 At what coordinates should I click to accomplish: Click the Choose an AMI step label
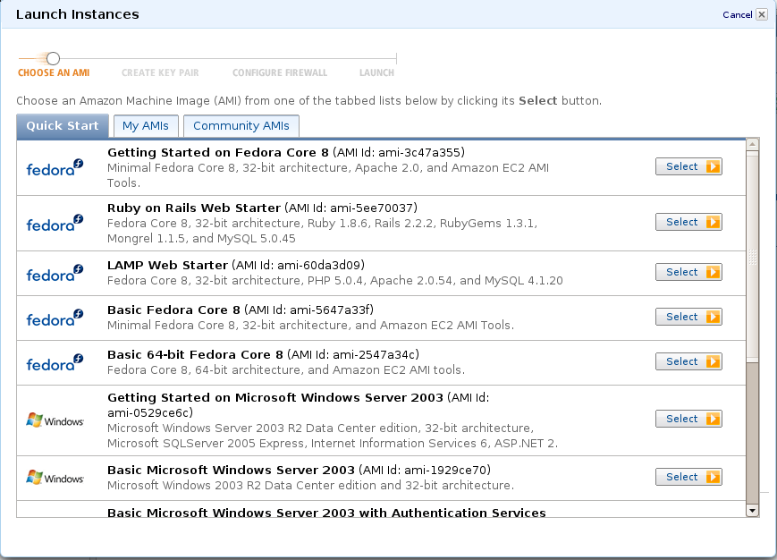click(x=54, y=72)
